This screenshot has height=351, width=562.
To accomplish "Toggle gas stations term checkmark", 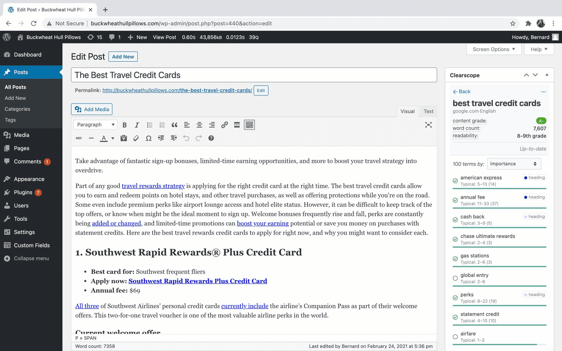I will pyautogui.click(x=455, y=259).
